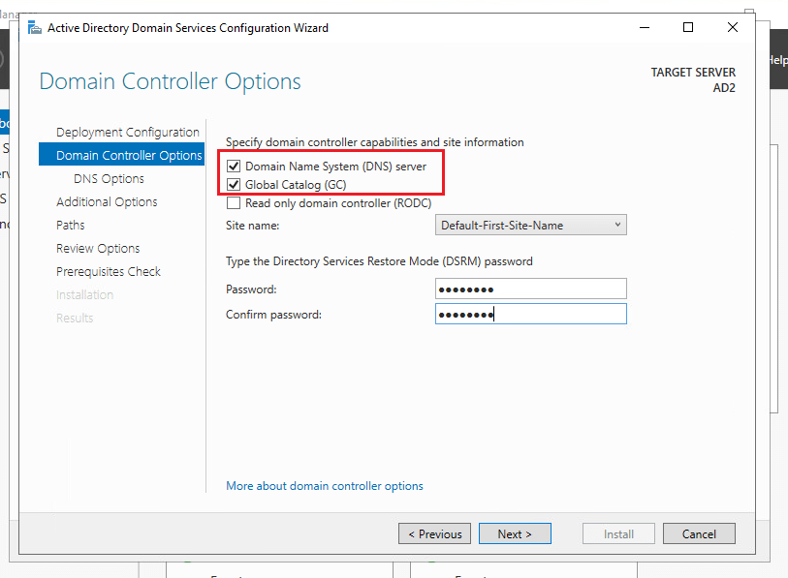The height and width of the screenshot is (578, 788).
Task: Click the Default-First-Site-Name combo box
Action: (531, 224)
